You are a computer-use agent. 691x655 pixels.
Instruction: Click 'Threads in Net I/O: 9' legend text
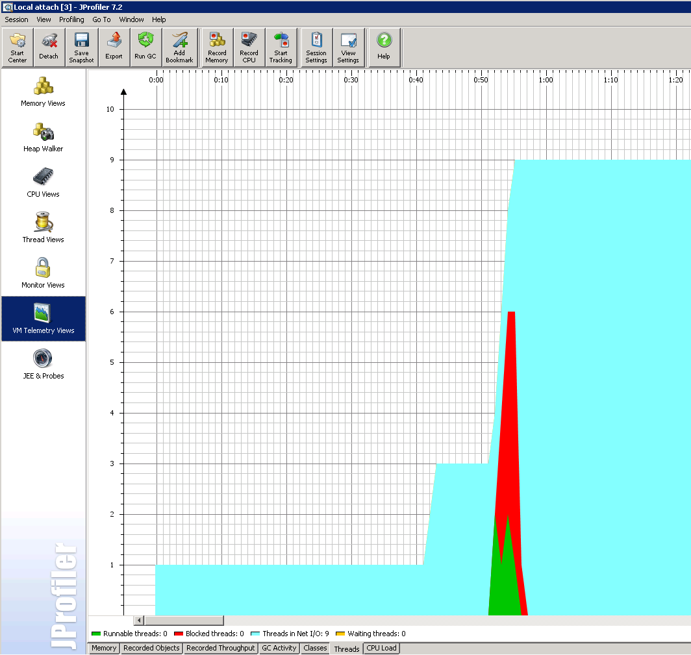click(295, 634)
